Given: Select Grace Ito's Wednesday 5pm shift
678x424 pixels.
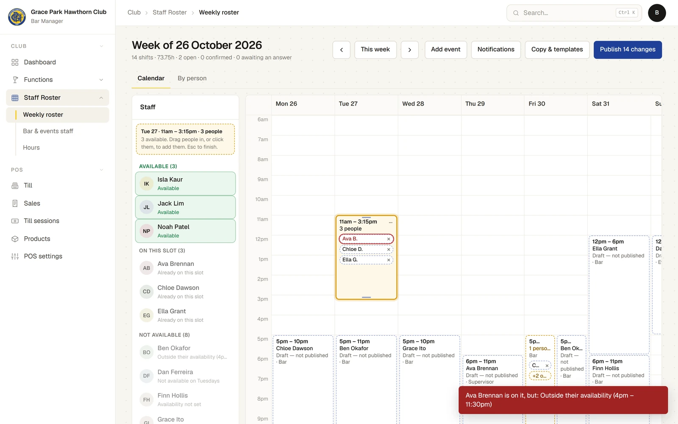Looking at the screenshot, I should pyautogui.click(x=429, y=379).
